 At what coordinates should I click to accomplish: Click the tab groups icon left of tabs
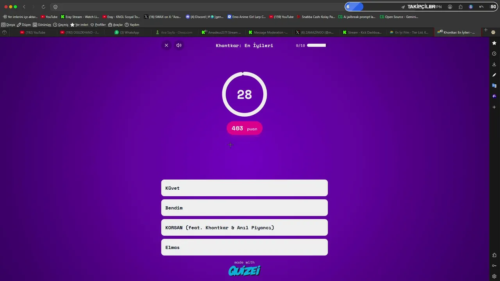(4, 32)
